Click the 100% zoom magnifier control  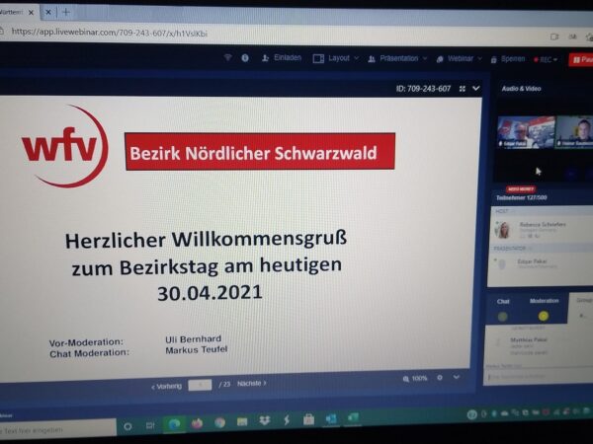415,378
